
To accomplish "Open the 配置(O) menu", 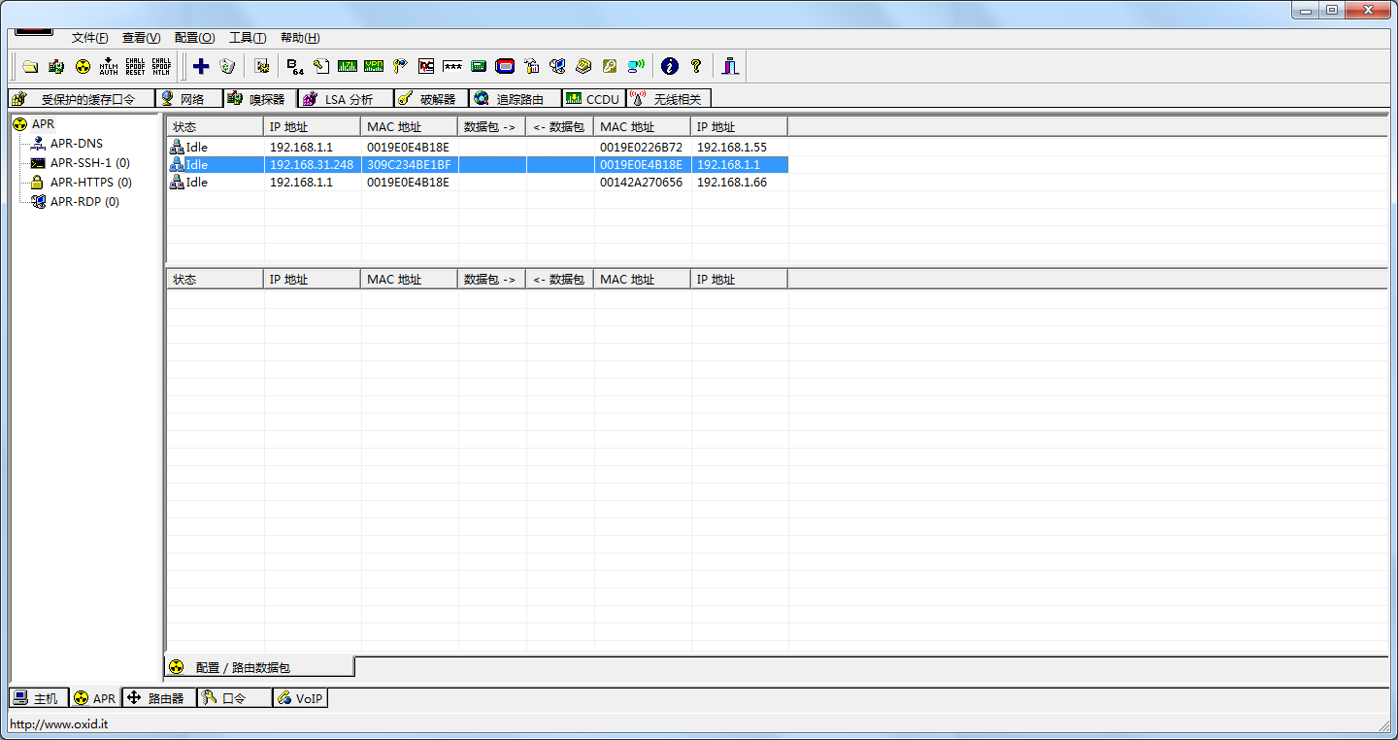I will [x=195, y=38].
